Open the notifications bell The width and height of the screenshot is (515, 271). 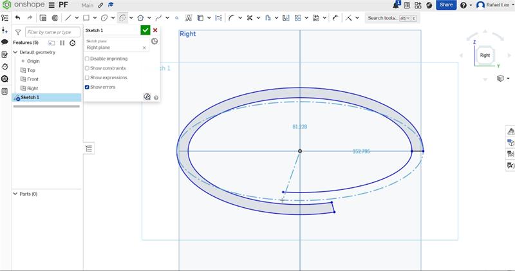[397, 5]
